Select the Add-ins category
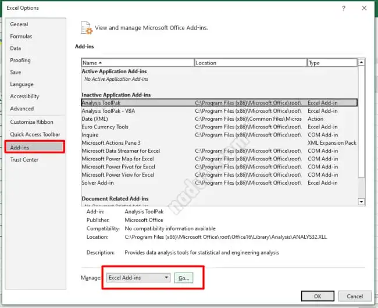Screen dimensions: 378x308 click(x=35, y=147)
